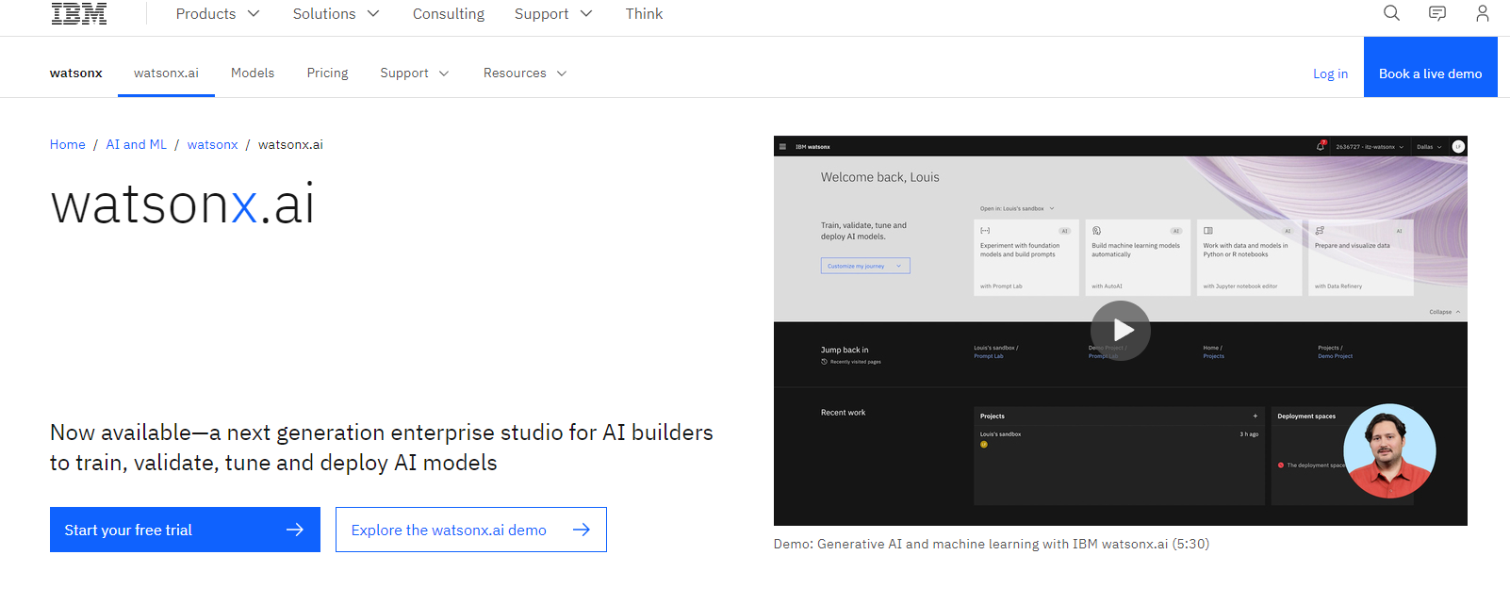Click the Data Refinery card in video

coord(1361,258)
